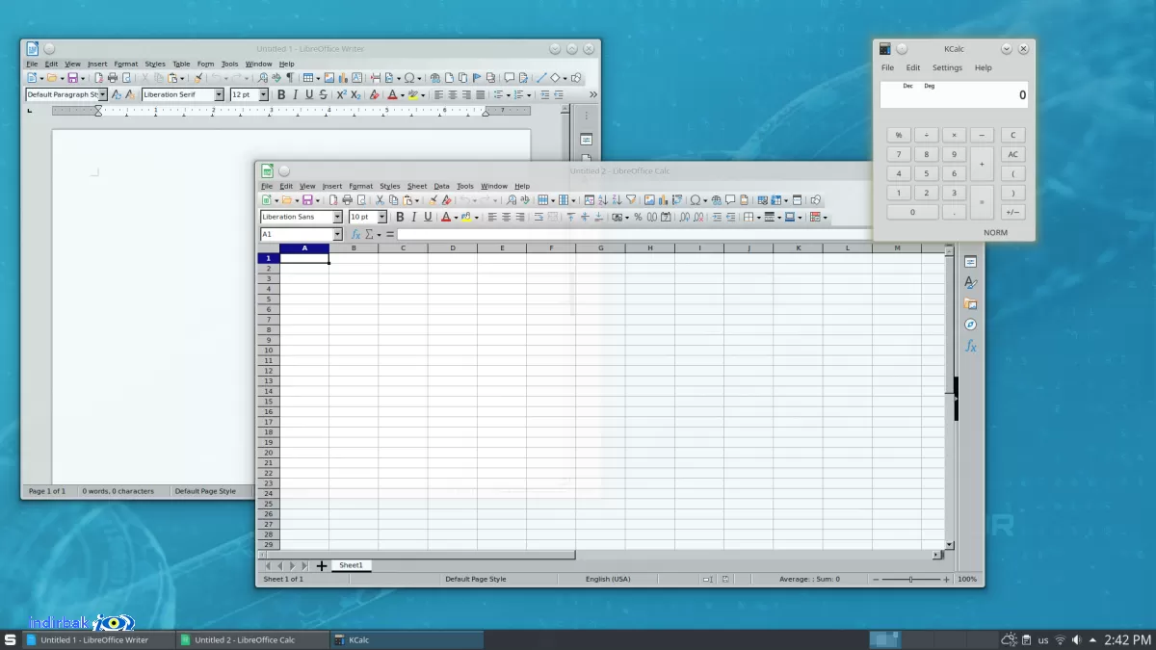The width and height of the screenshot is (1156, 650).
Task: Click Clear Direct Formatting in Writer
Action: coord(373,94)
